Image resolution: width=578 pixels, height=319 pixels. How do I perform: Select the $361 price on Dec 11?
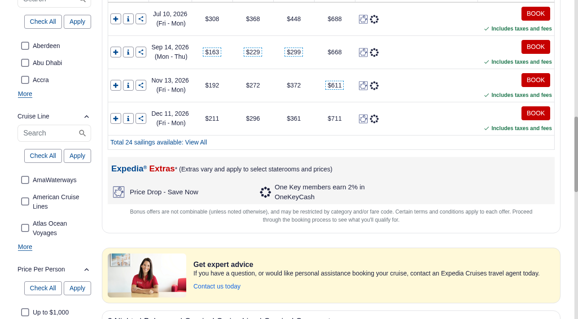[x=293, y=118]
